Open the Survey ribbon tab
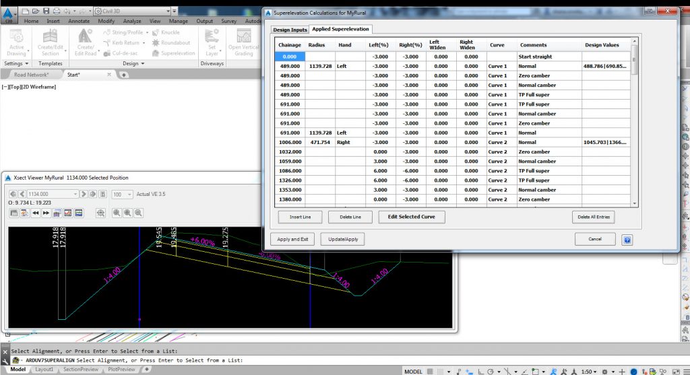This screenshot has height=375, width=690. 229,21
